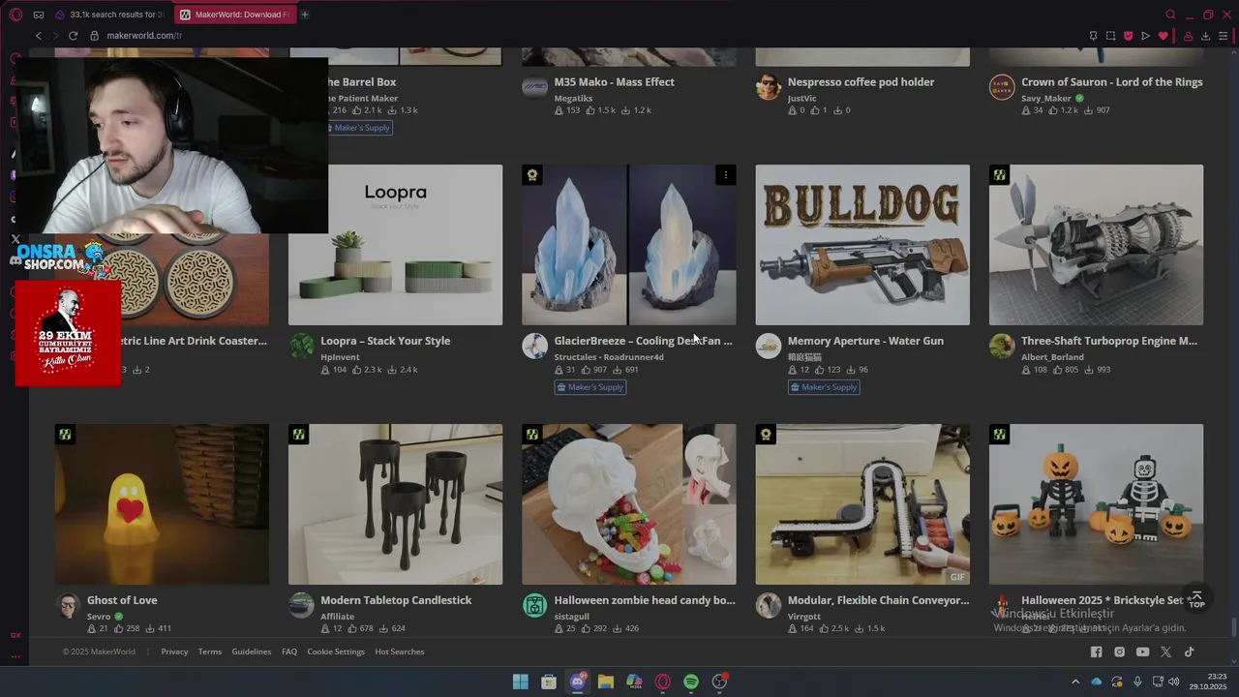Viewport: 1239px width, 697px height.
Task: Open Spotify from the taskbar
Action: (691, 682)
